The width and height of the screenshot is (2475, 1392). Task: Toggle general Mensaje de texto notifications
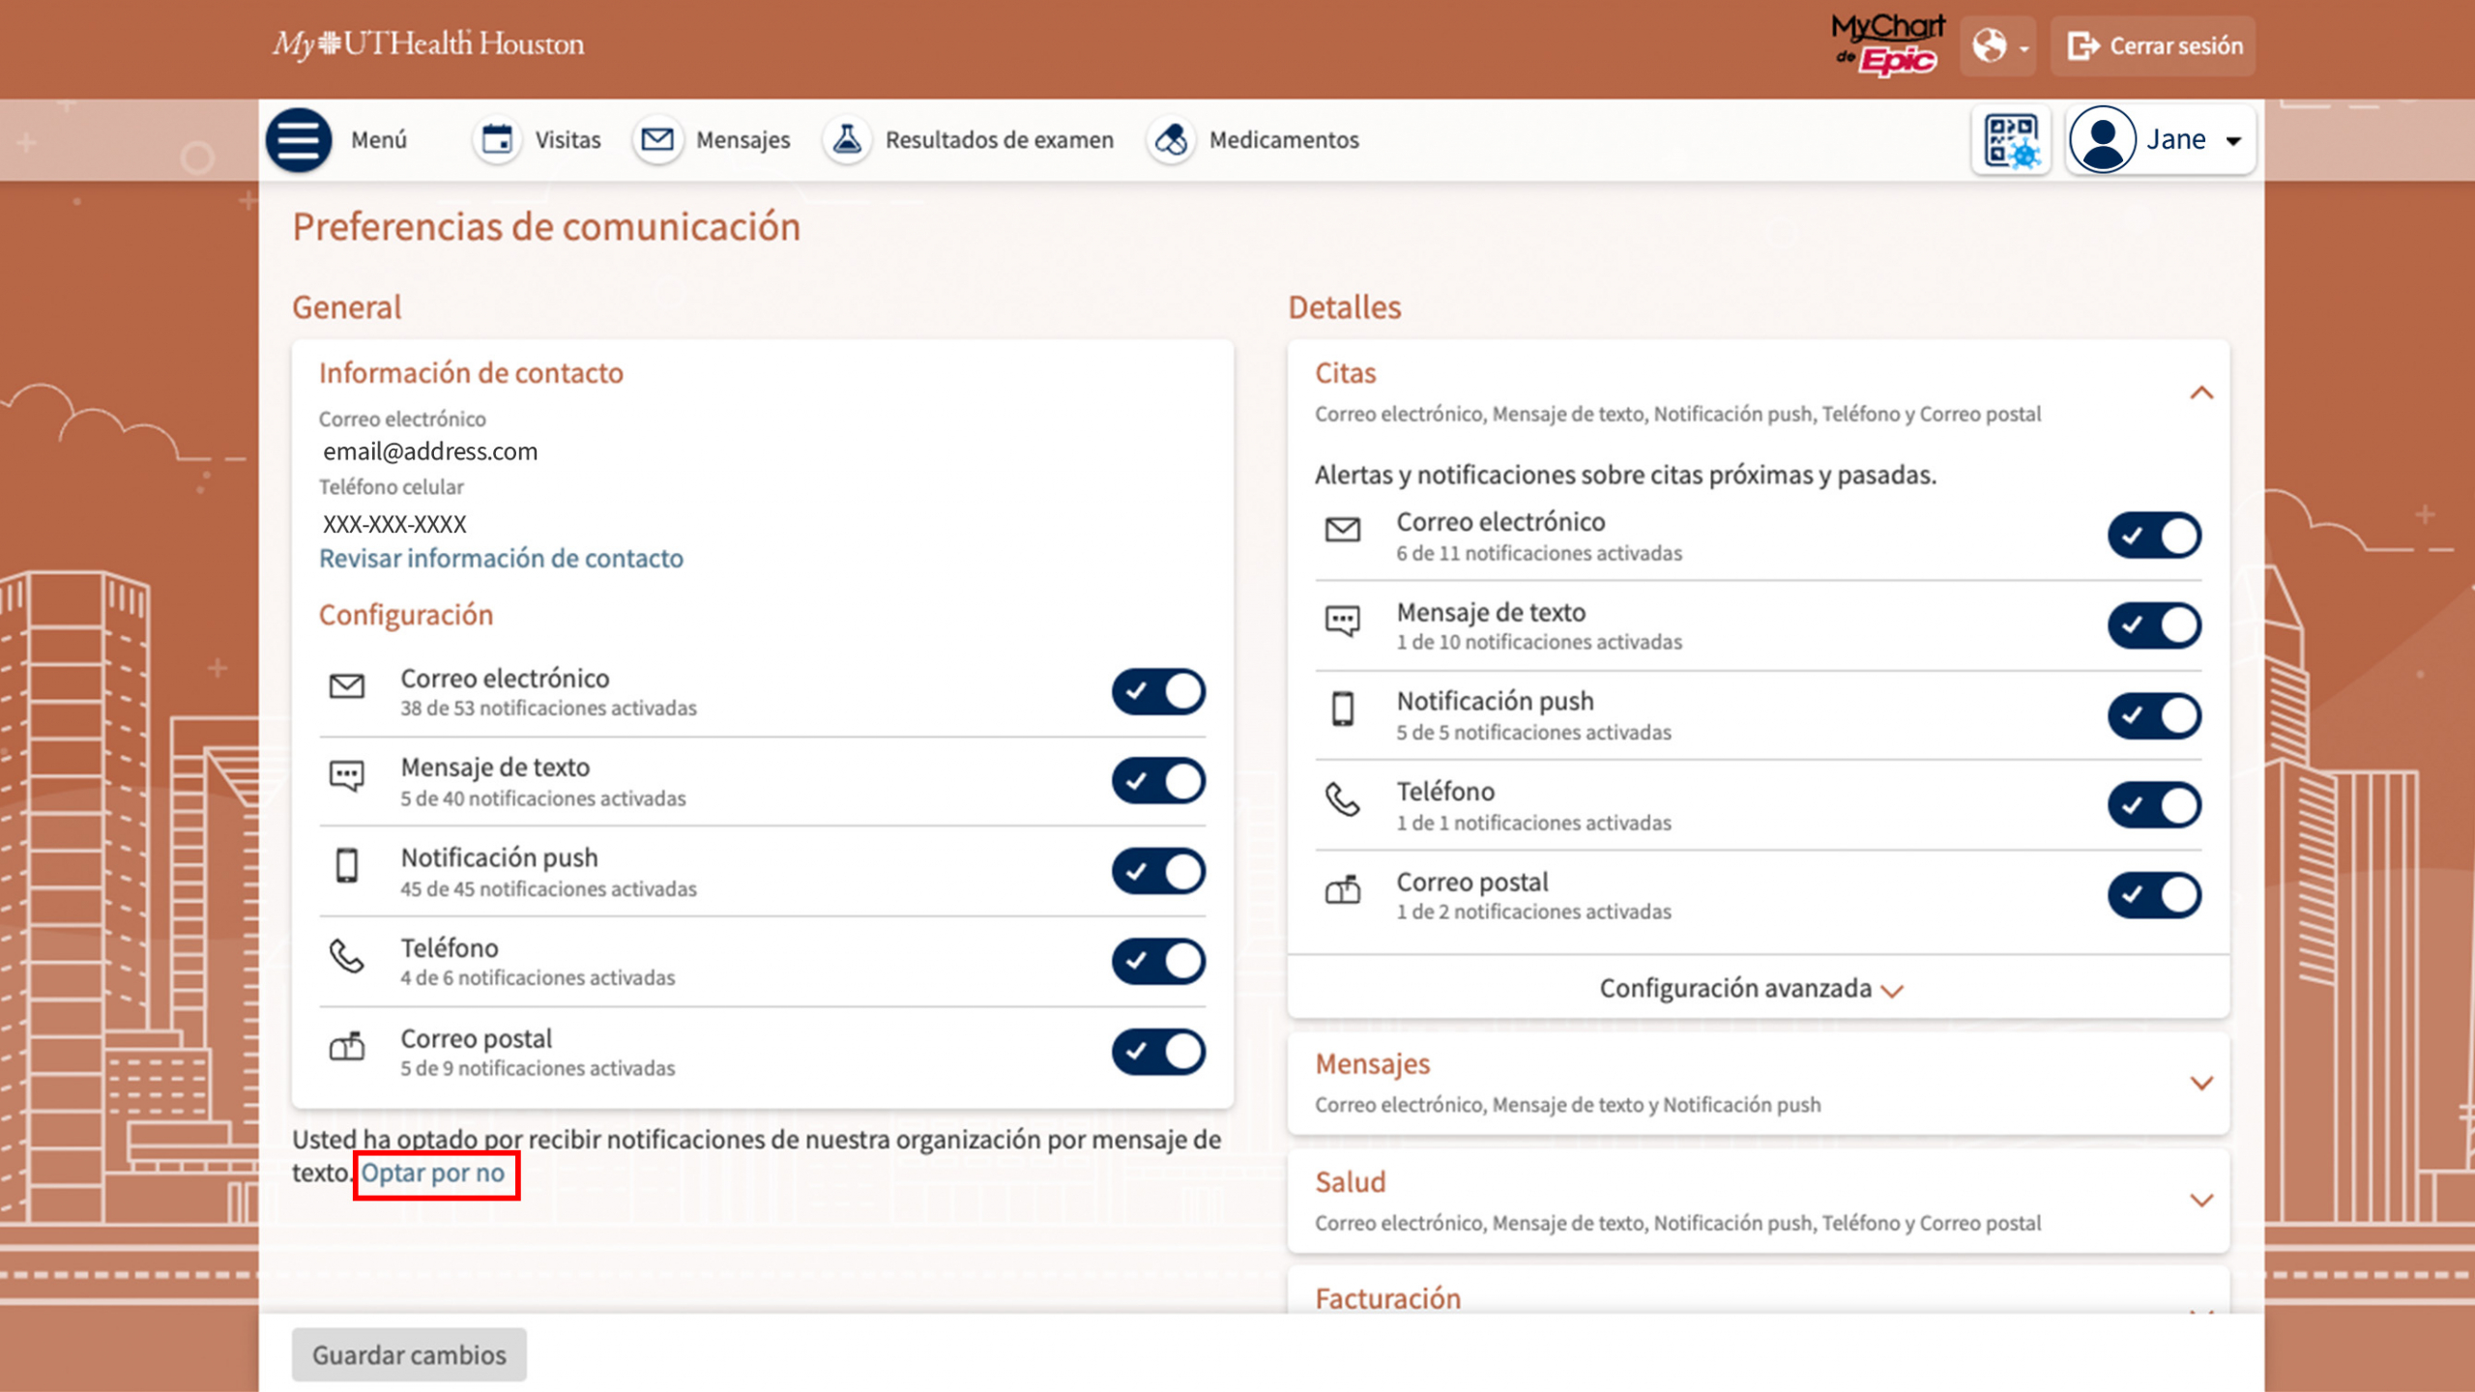click(1157, 781)
